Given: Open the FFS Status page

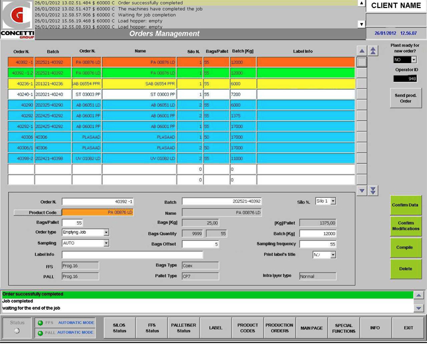Looking at the screenshot, I should coord(152,328).
